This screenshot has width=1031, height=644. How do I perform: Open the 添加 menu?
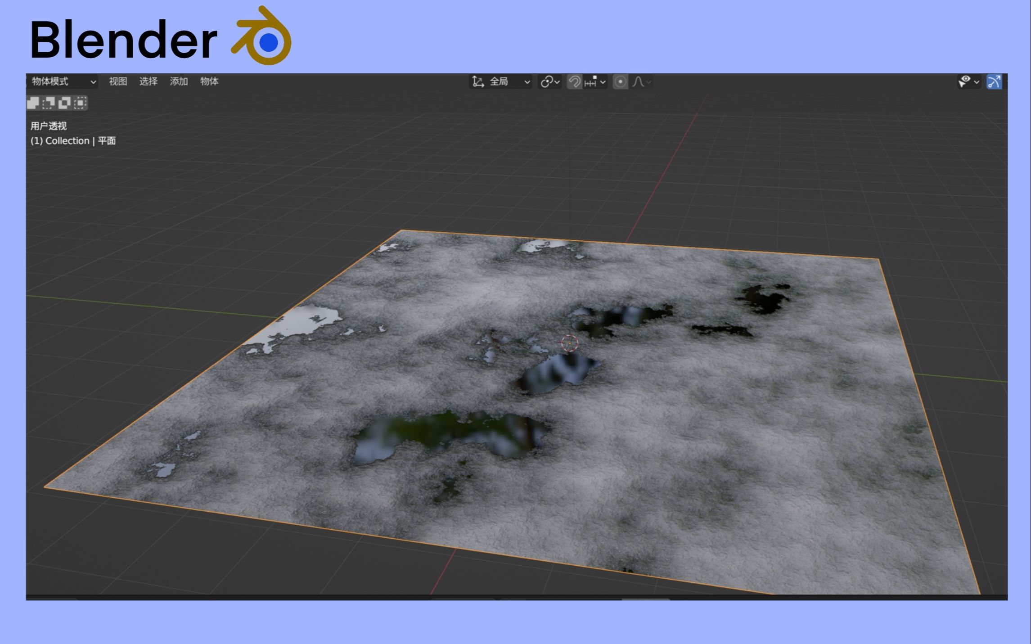pyautogui.click(x=179, y=81)
